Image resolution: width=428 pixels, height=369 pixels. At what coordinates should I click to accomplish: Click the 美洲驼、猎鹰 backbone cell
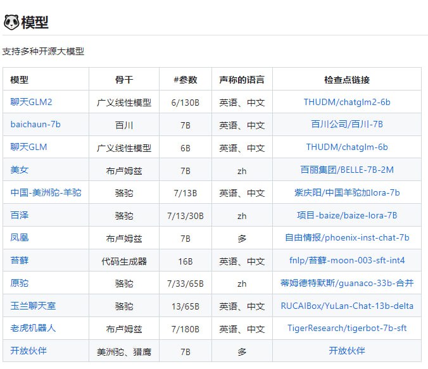click(124, 352)
